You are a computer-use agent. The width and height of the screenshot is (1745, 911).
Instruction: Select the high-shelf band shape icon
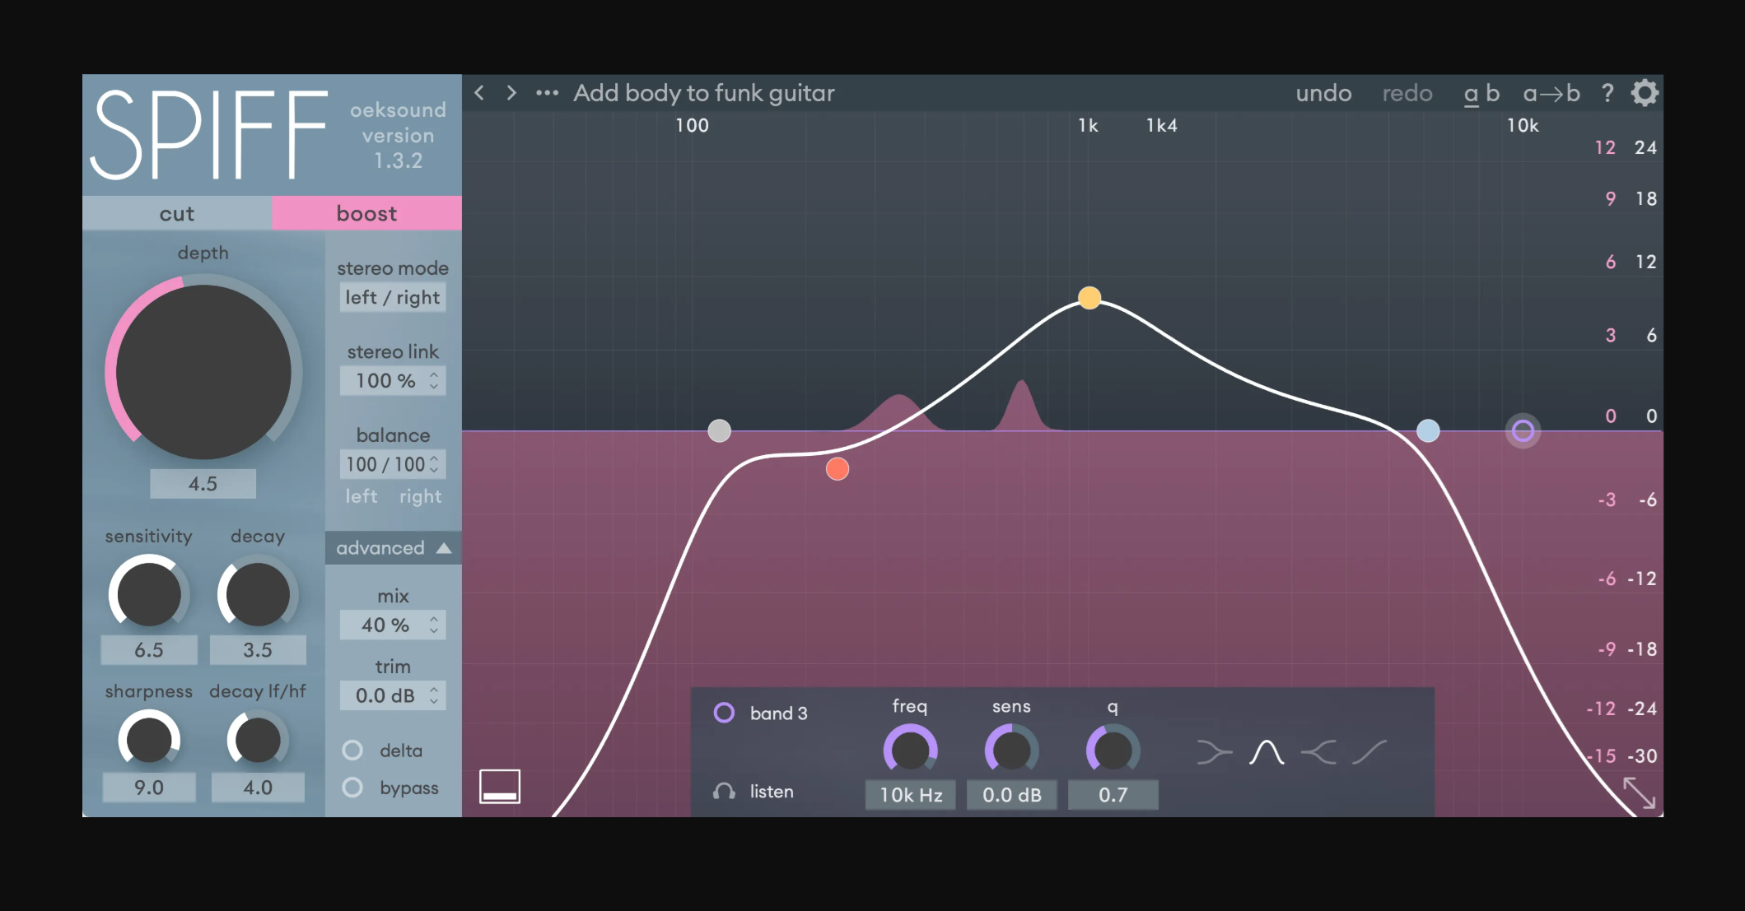pyautogui.click(x=1318, y=752)
